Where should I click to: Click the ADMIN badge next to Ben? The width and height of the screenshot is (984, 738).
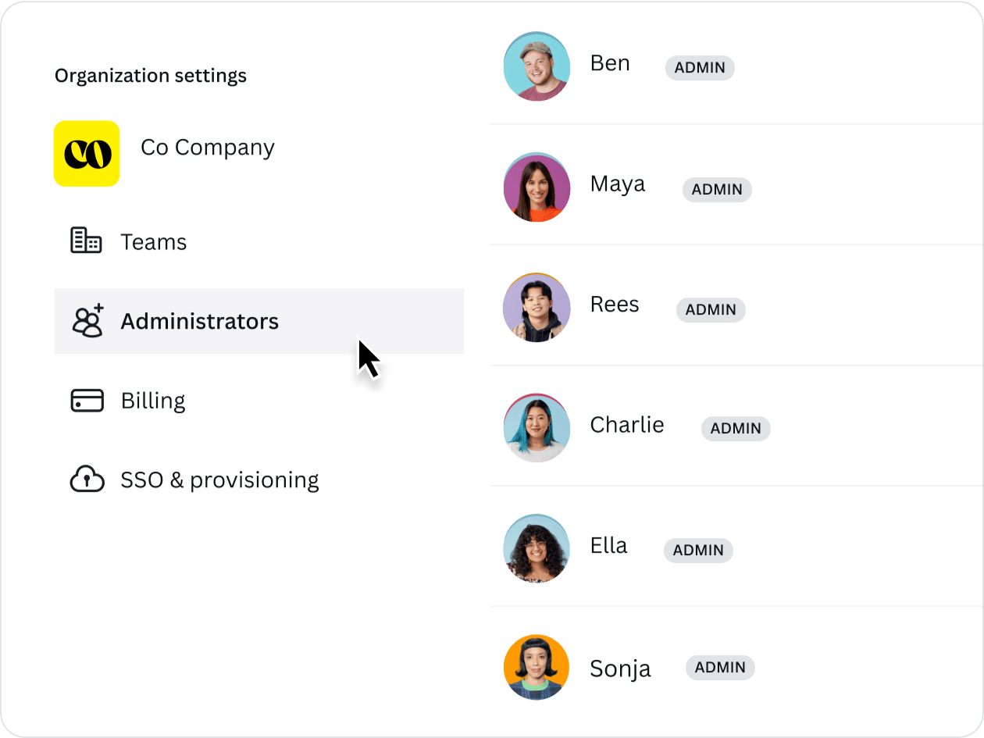(700, 68)
